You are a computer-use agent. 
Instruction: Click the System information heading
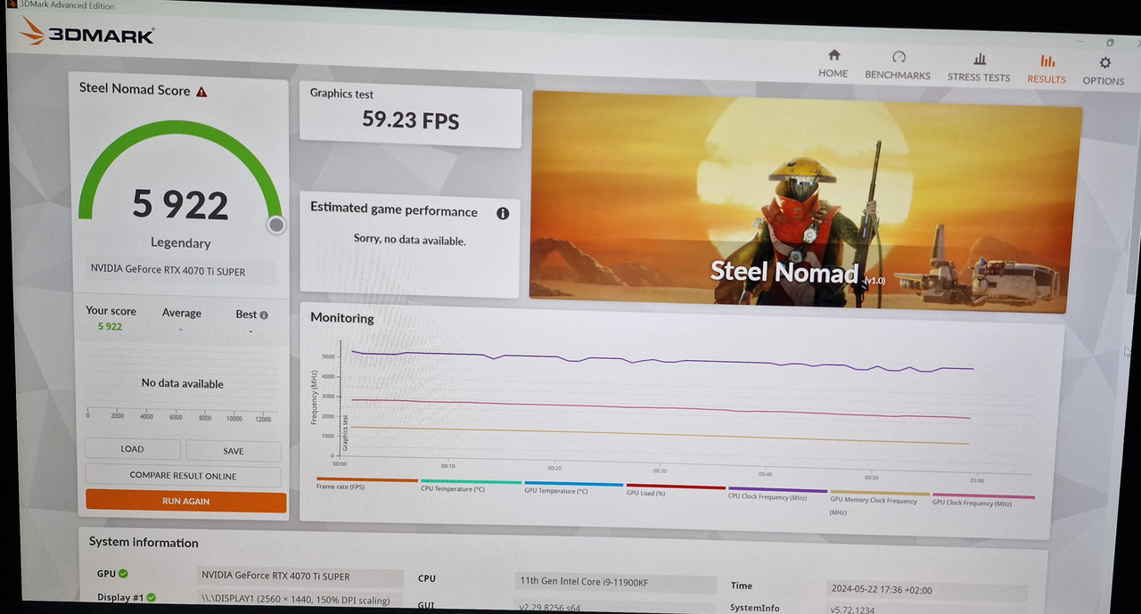pyautogui.click(x=144, y=542)
